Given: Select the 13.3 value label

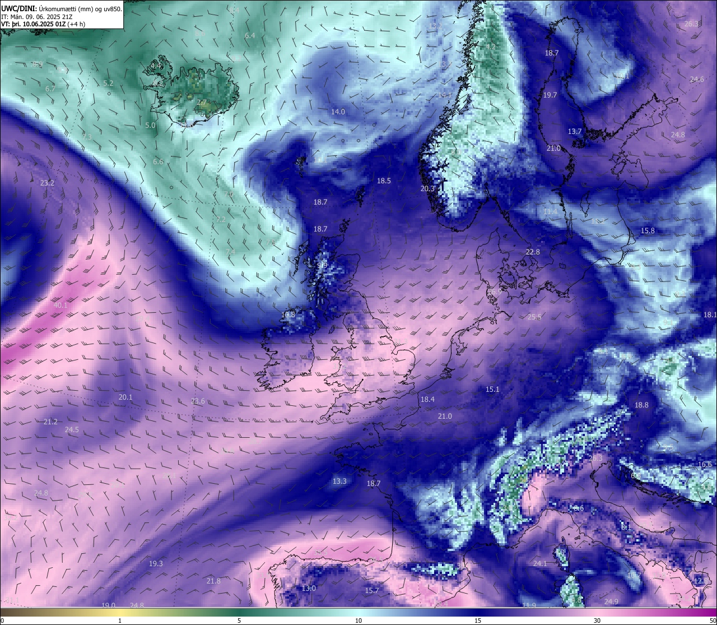Looking at the screenshot, I should [339, 481].
